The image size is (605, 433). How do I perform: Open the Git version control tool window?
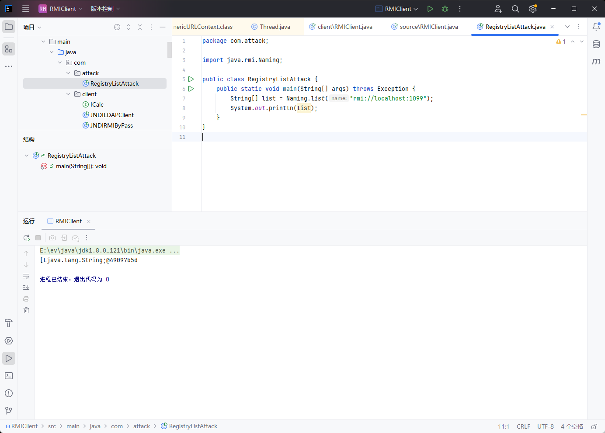click(9, 411)
